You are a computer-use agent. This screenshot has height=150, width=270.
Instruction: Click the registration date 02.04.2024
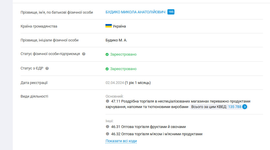pyautogui.click(x=114, y=83)
